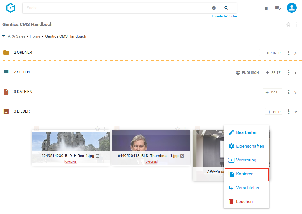Switch page language via Englisch button
The height and width of the screenshot is (214, 302).
pos(247,72)
